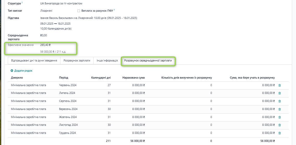Delete the Липень 2024 row
This screenshot has height=145, width=296.
click(280, 93)
